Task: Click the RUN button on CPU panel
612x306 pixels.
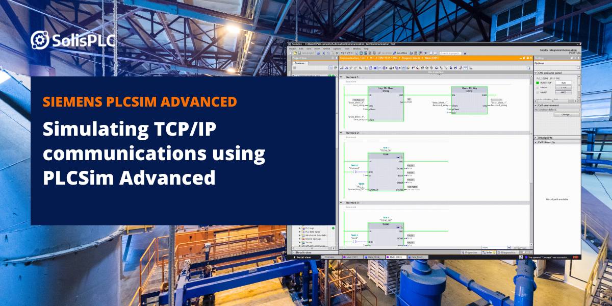Action: pyautogui.click(x=564, y=83)
